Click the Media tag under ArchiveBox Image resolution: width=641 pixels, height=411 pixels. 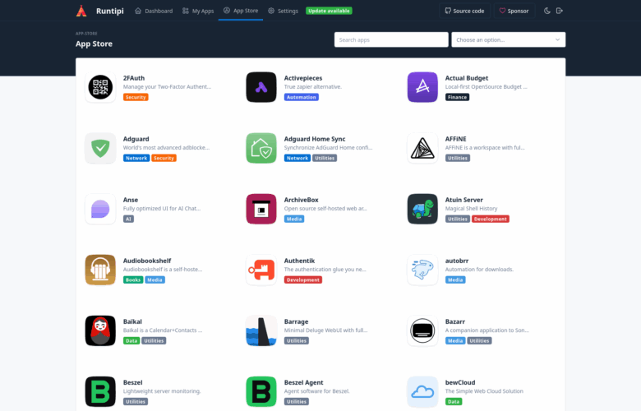tap(294, 219)
